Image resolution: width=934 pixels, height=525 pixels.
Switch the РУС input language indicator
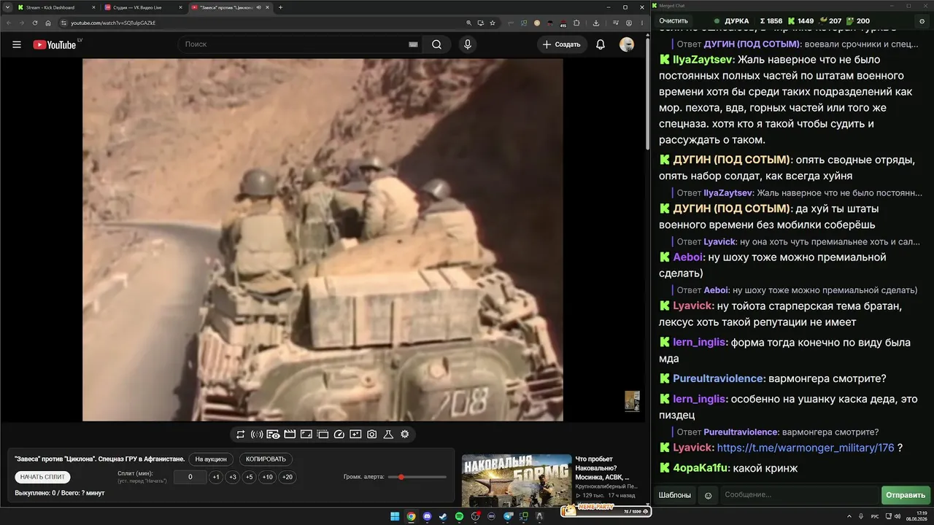[875, 516]
